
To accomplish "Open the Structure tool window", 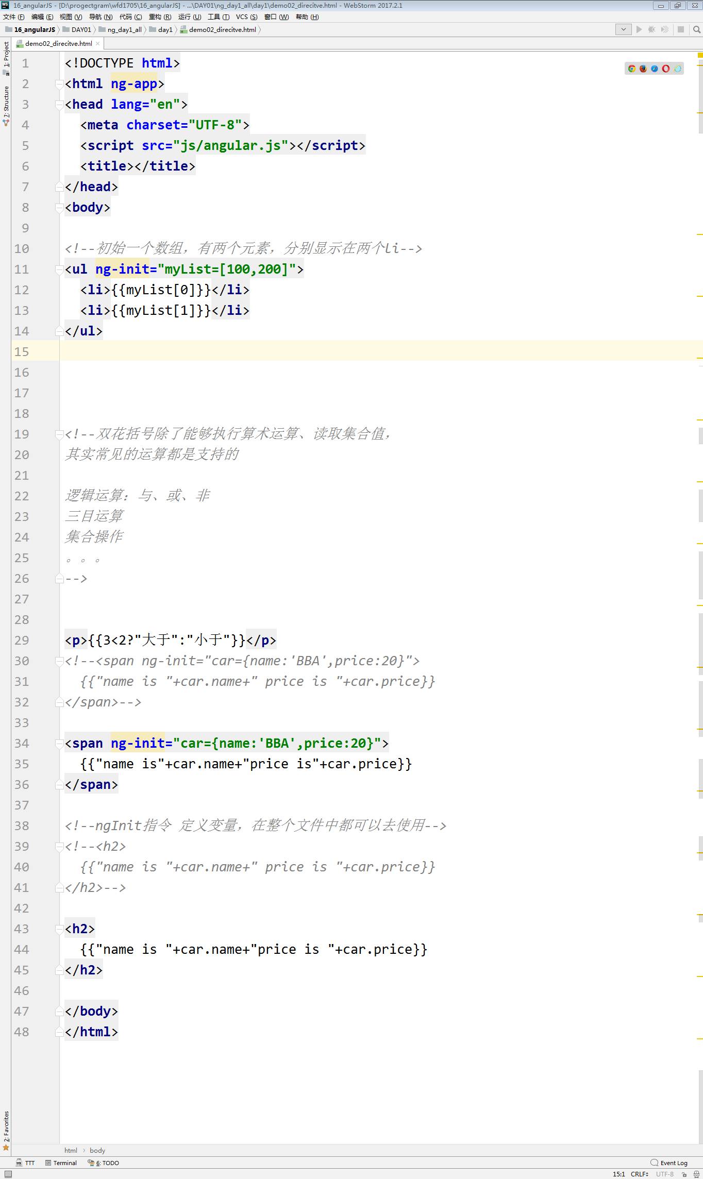I will [6, 106].
